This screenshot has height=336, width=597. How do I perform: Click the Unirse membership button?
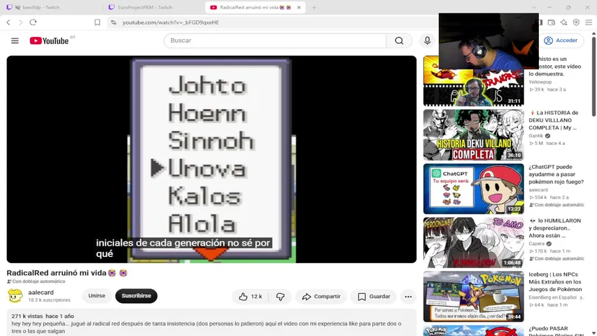pyautogui.click(x=97, y=295)
